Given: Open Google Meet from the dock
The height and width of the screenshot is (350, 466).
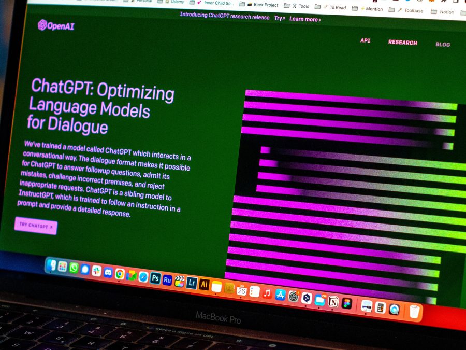Looking at the screenshot, I should pyautogui.click(x=131, y=276).
